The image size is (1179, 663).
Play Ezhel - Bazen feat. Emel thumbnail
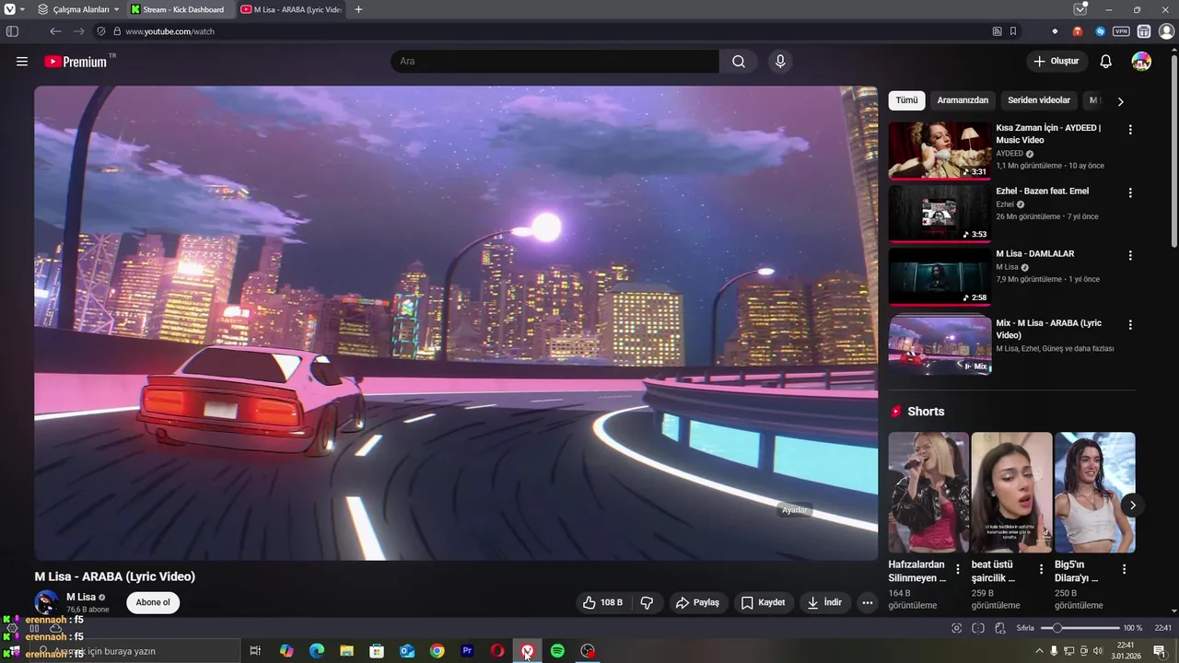point(940,213)
